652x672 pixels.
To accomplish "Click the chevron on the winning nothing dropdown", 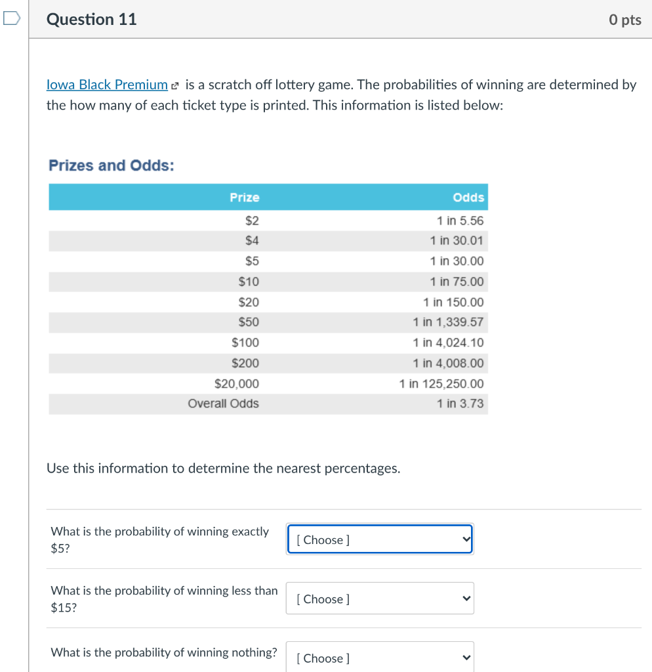I will tap(466, 657).
